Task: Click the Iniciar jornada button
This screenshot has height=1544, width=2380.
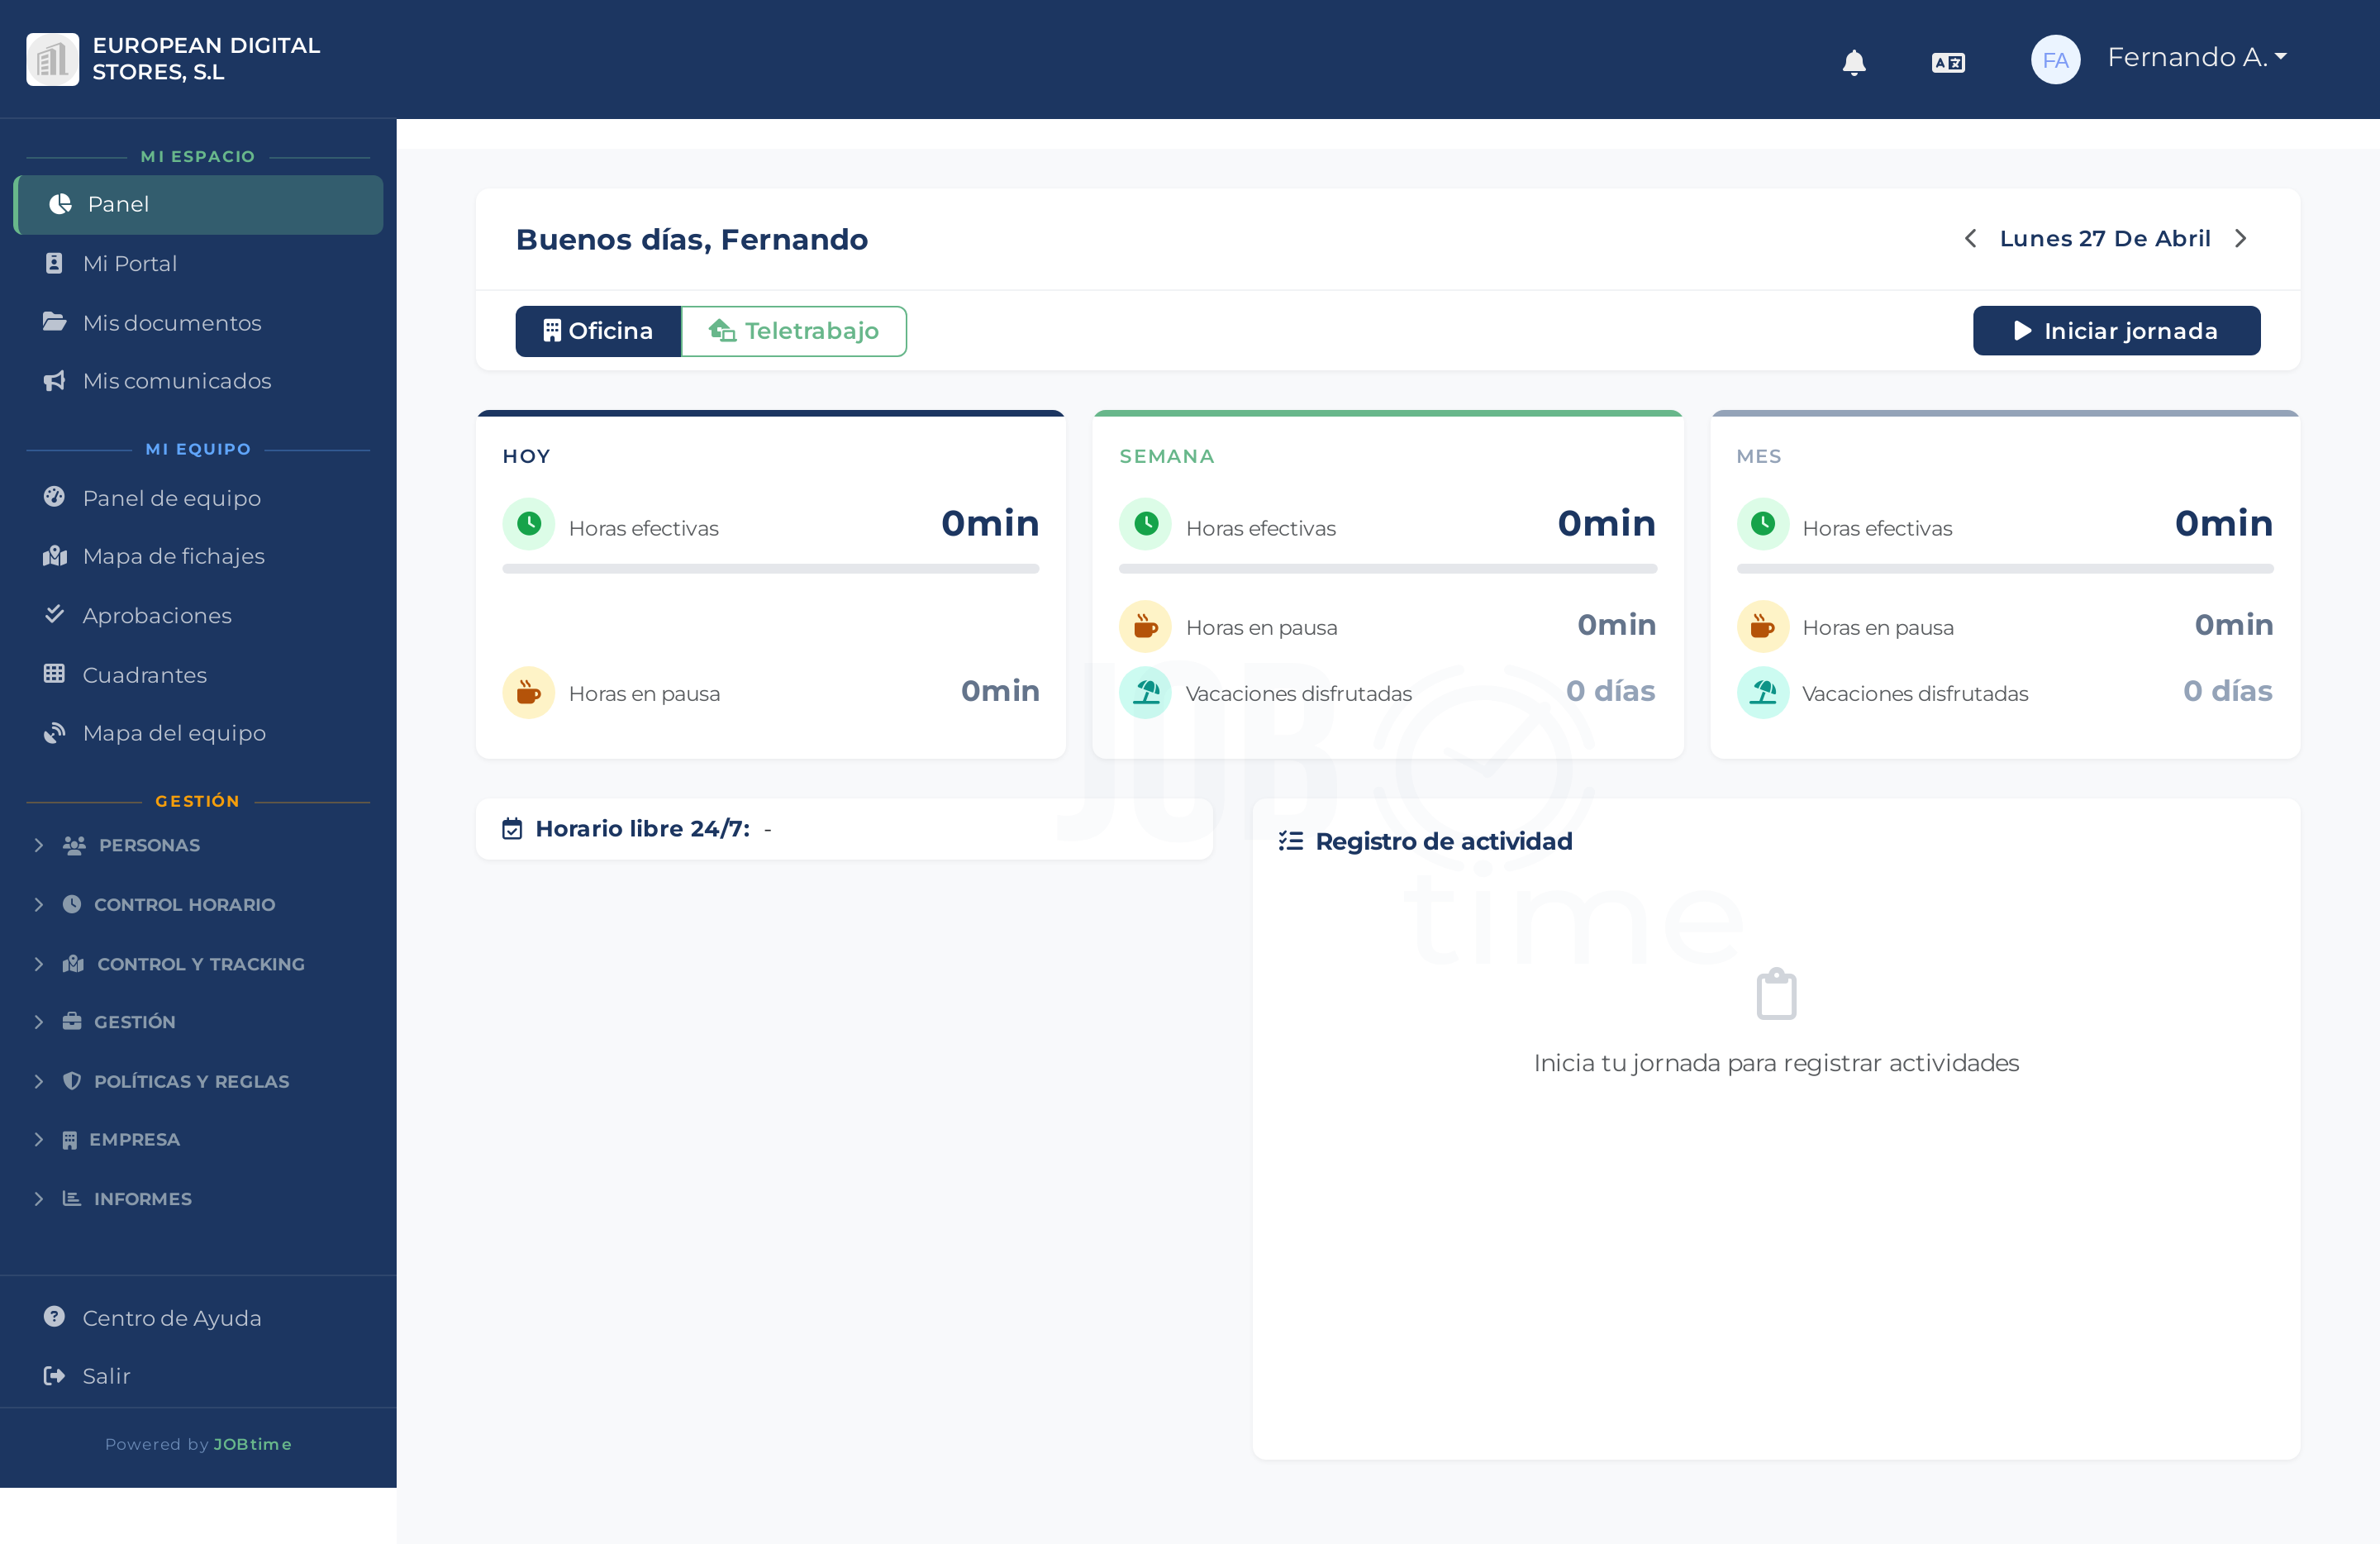Action: tap(2116, 330)
